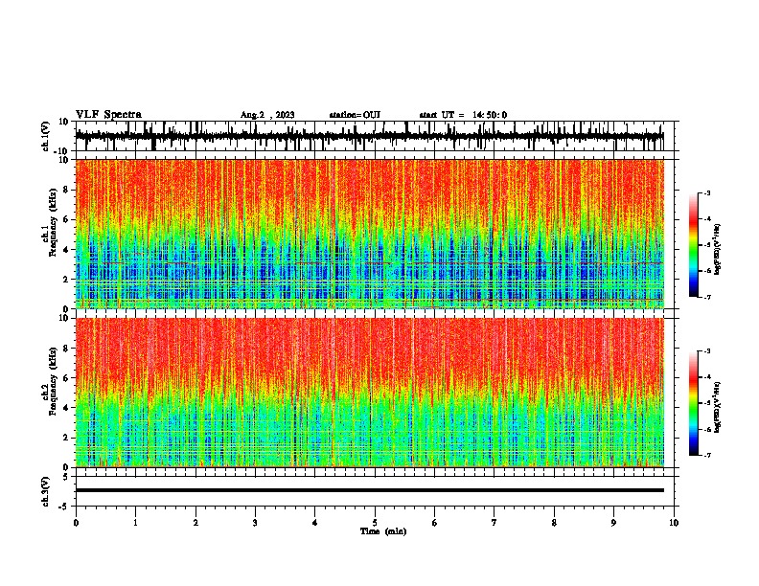Click the ch.1 spectrogram color scale bar
Image resolution: width=759 pixels, height=586 pixels.
[x=694, y=245]
